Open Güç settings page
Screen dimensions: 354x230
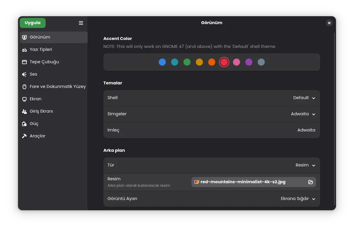tap(54, 124)
